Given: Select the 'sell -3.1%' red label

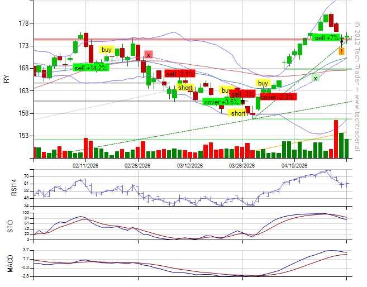Looking at the screenshot, I should pos(179,74).
